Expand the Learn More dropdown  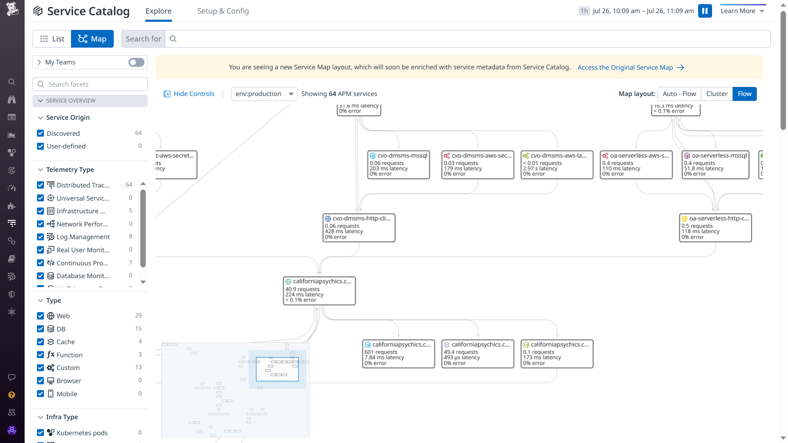[x=742, y=11]
